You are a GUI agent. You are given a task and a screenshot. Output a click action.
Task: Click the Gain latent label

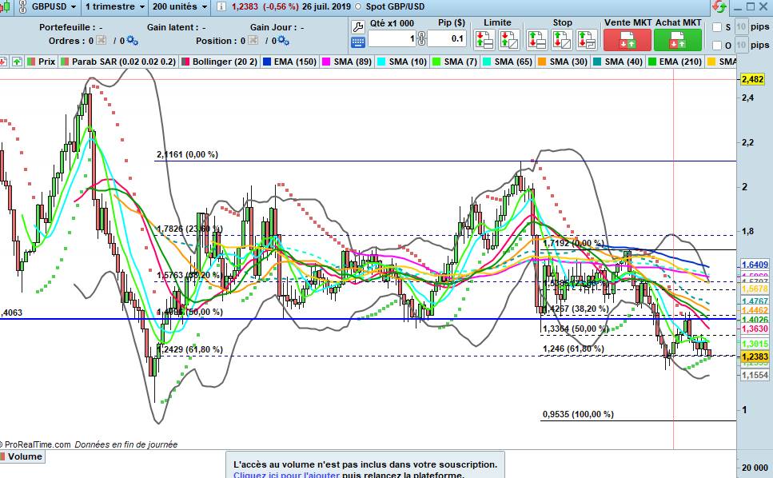click(177, 28)
